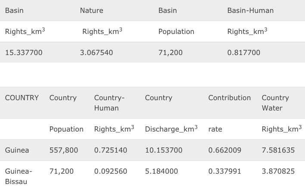Click the basin rights value 15.337700
The height and width of the screenshot is (187, 305).
click(x=24, y=52)
